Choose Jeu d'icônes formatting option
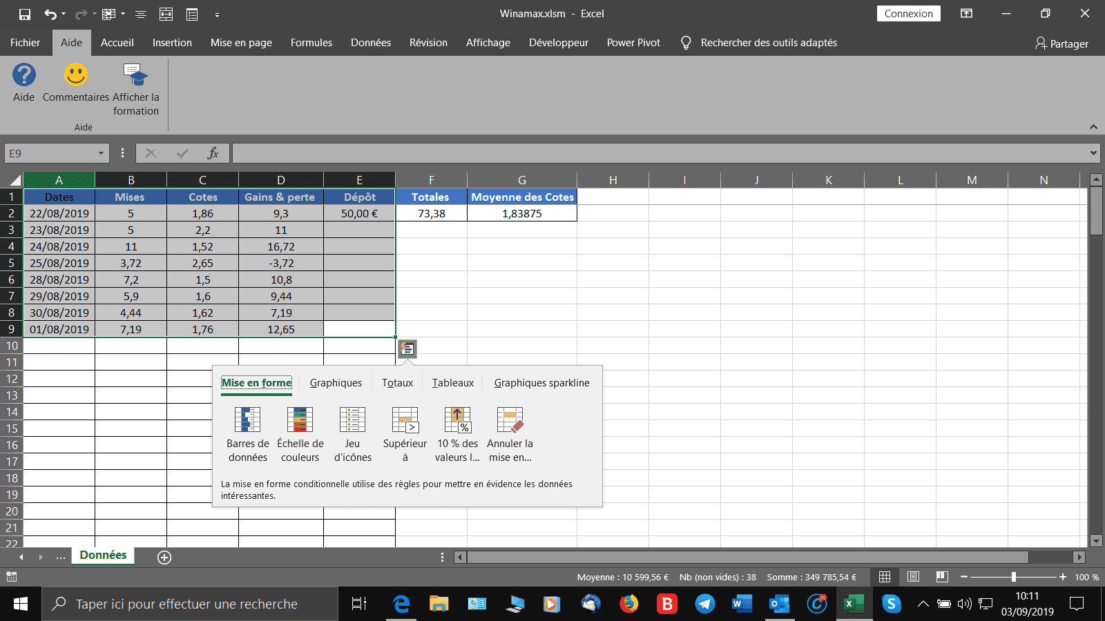This screenshot has height=621, width=1105. (352, 420)
